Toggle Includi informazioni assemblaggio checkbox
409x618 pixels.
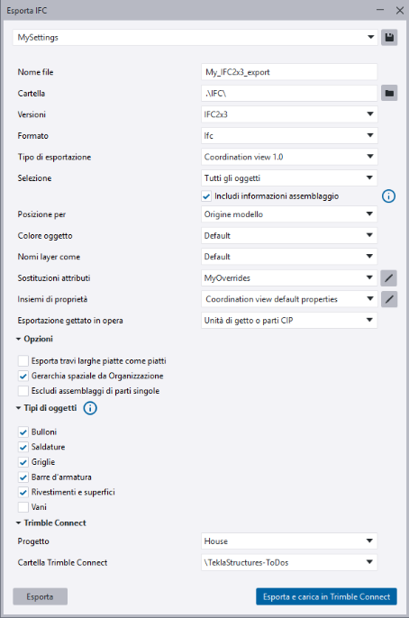206,196
